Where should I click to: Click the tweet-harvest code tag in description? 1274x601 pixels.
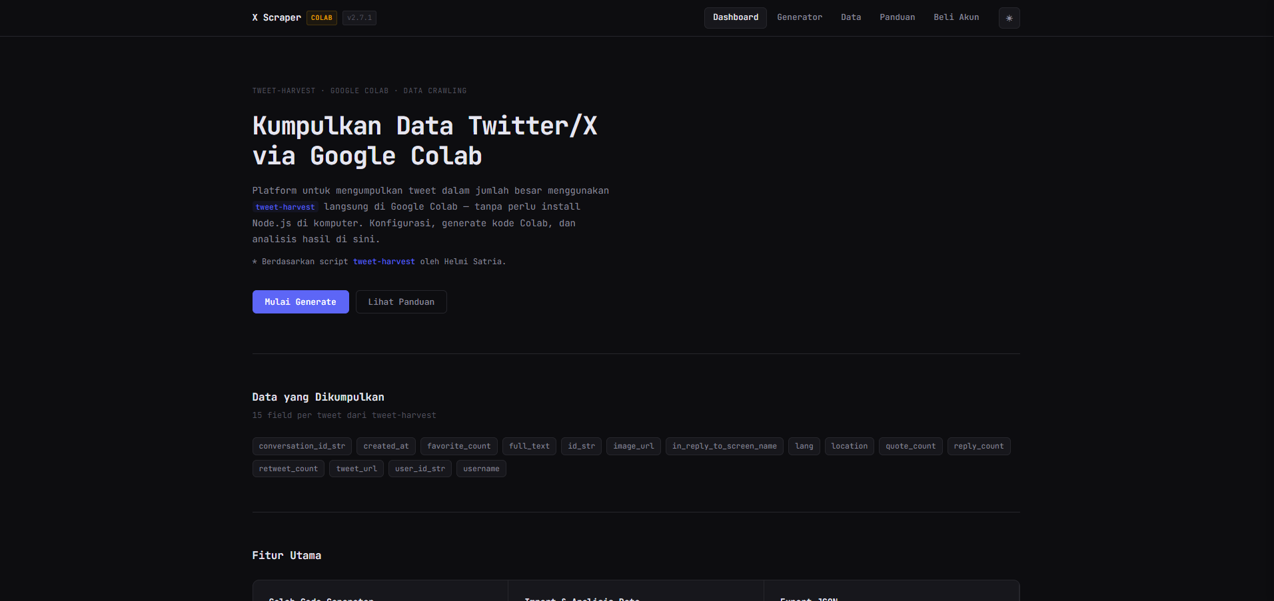click(x=285, y=207)
